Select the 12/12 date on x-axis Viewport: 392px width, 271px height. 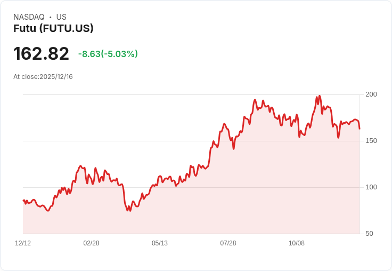pos(23,243)
